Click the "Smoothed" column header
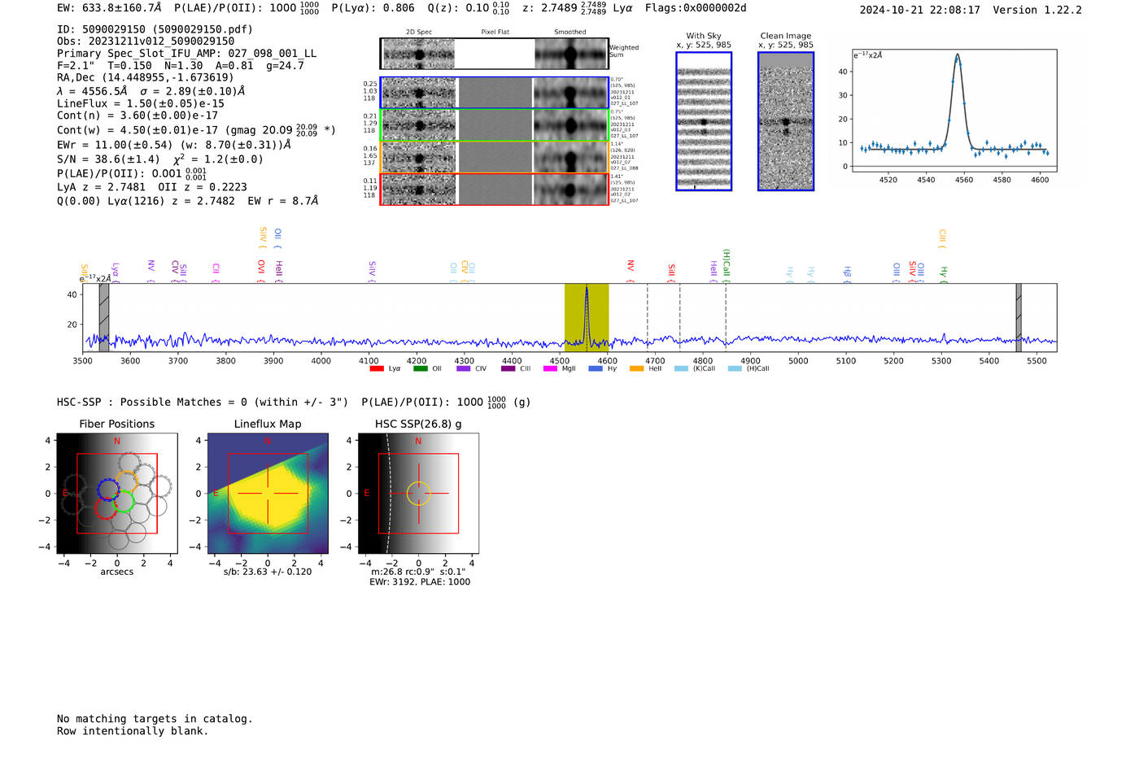This screenshot has width=1139, height=775. click(x=570, y=33)
